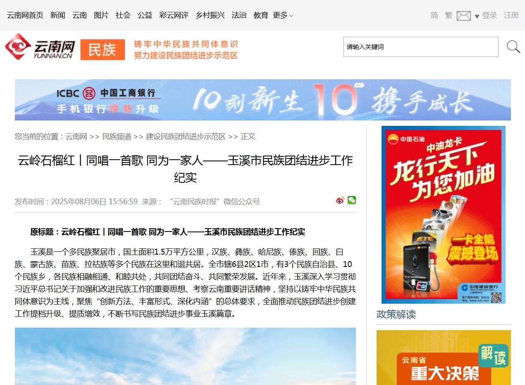Click the Yunnan.cn site logo

(x=40, y=47)
